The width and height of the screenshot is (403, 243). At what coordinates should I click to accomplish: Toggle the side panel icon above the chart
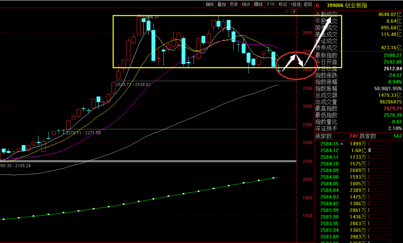[293, 11]
